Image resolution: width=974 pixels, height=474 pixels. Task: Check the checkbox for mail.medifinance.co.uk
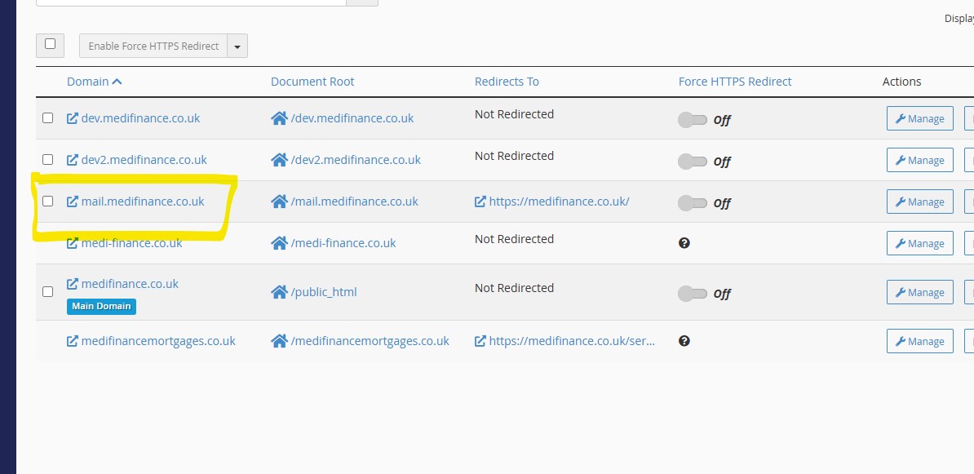pos(47,201)
